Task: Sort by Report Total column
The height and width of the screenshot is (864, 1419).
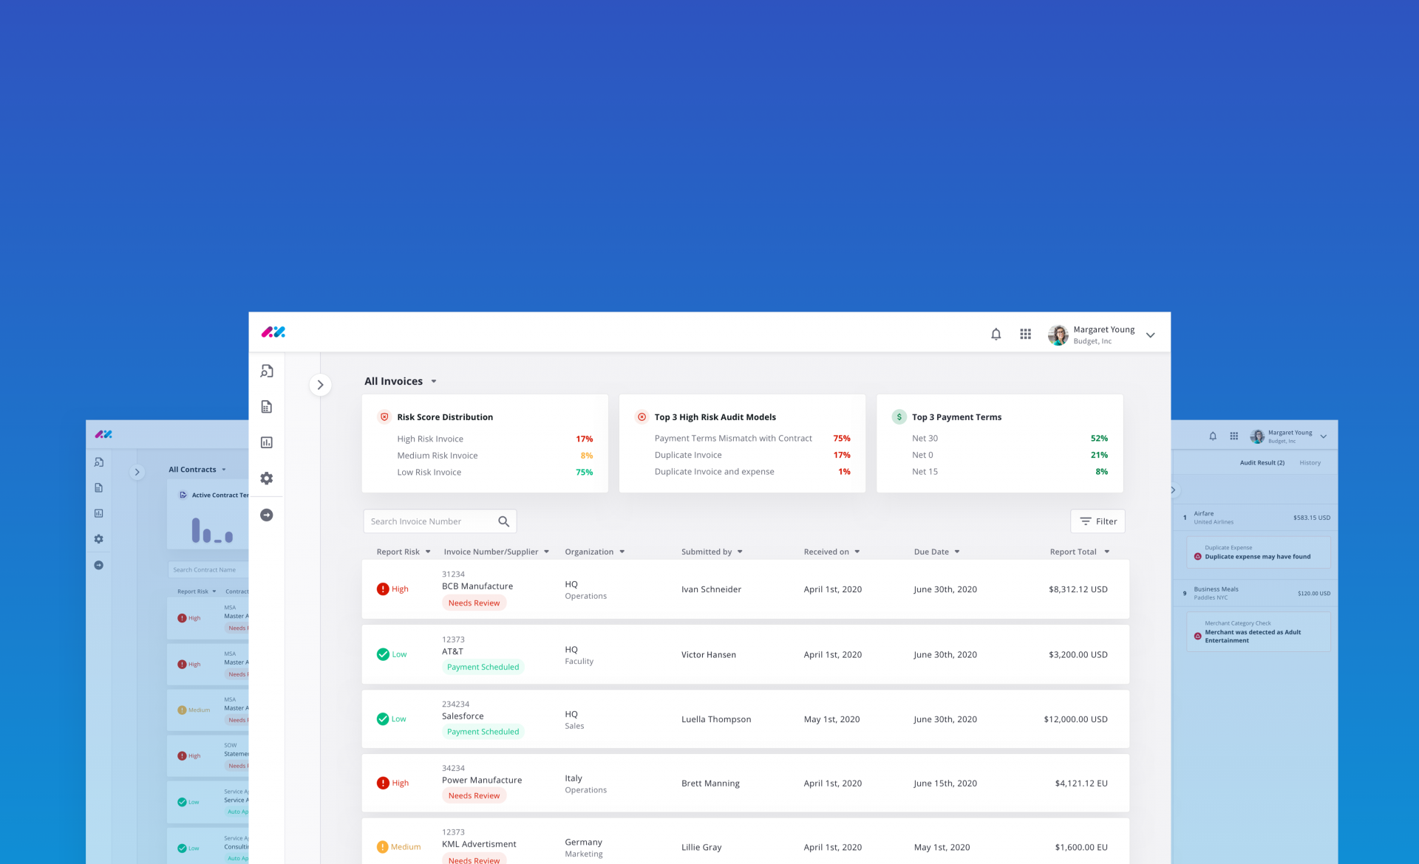Action: click(1080, 552)
